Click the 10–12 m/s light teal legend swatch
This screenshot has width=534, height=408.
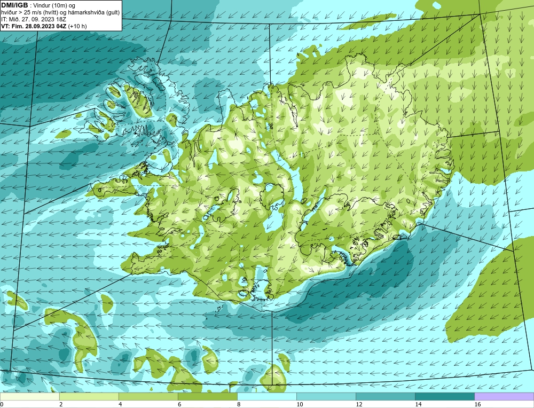coord(326,396)
